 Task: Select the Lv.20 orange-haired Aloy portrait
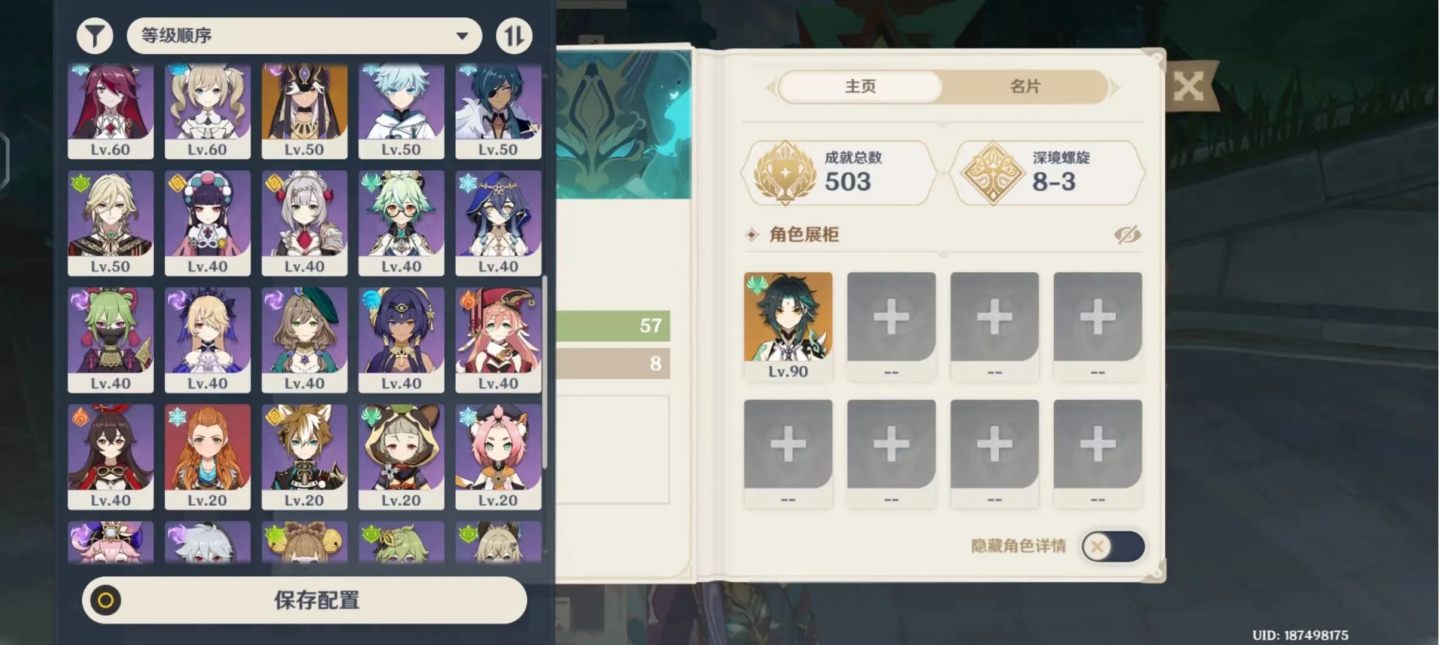point(207,457)
